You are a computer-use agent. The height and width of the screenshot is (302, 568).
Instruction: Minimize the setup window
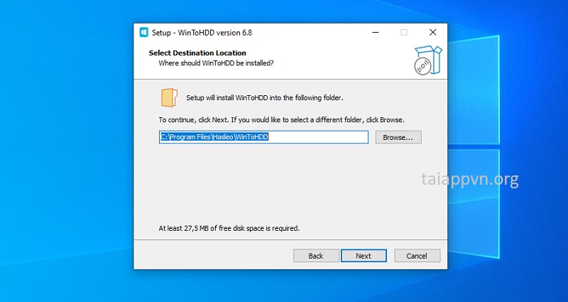(376, 32)
